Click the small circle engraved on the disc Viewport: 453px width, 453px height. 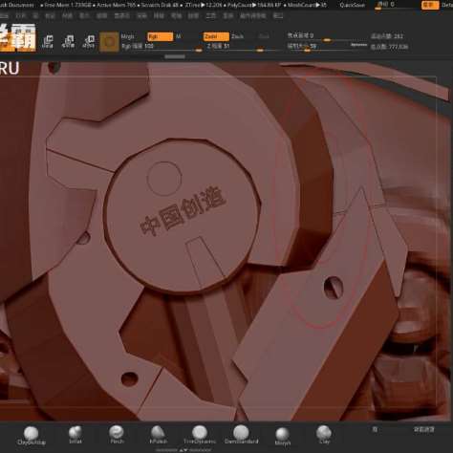(x=164, y=179)
